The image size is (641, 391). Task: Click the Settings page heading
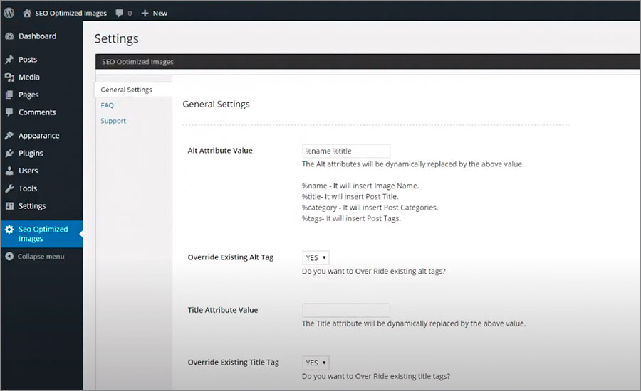coord(117,39)
